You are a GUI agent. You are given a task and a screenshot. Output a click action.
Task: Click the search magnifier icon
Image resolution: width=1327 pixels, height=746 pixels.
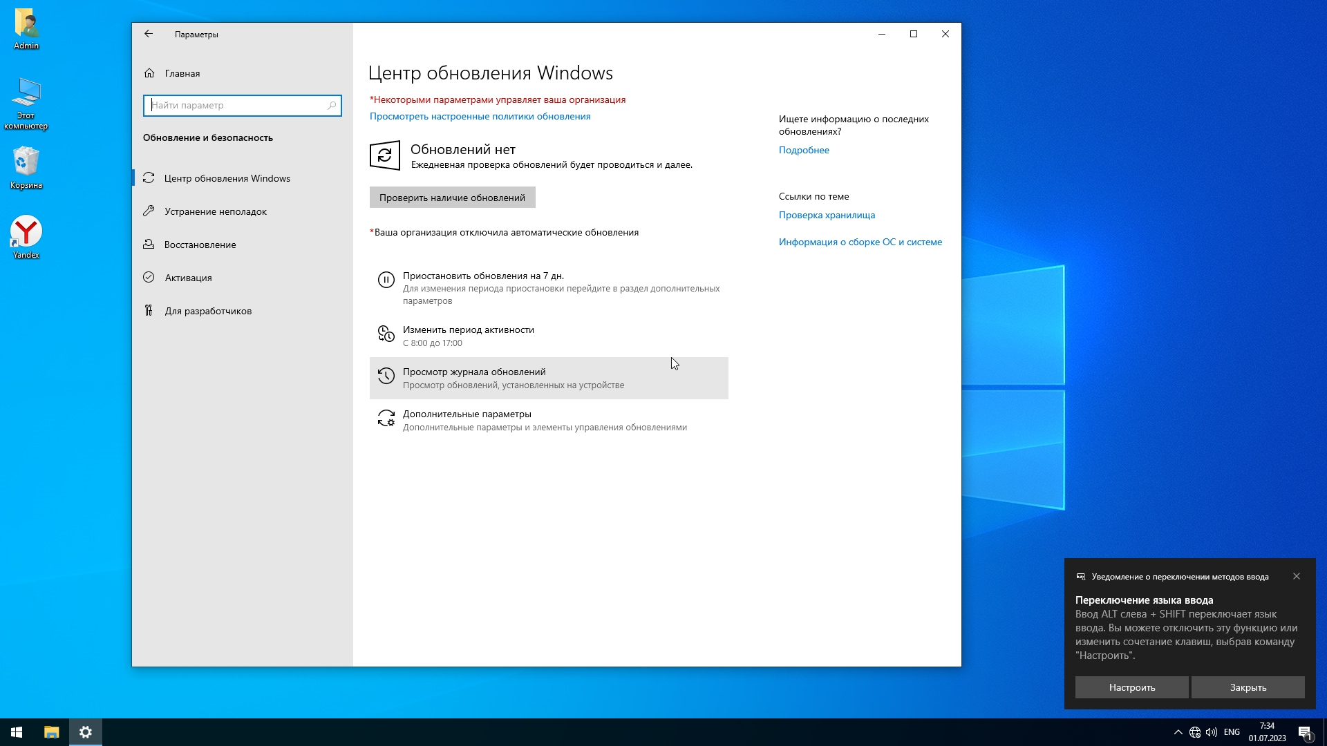click(x=332, y=106)
